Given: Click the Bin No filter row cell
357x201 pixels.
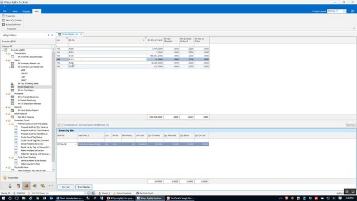Looking at the screenshot, I should pyautogui.click(x=108, y=45).
